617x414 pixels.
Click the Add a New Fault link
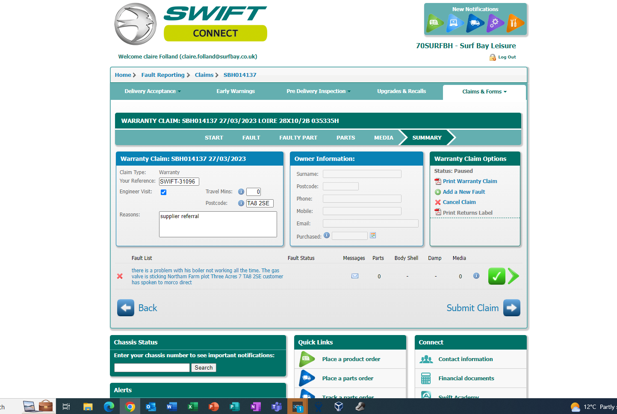point(464,192)
